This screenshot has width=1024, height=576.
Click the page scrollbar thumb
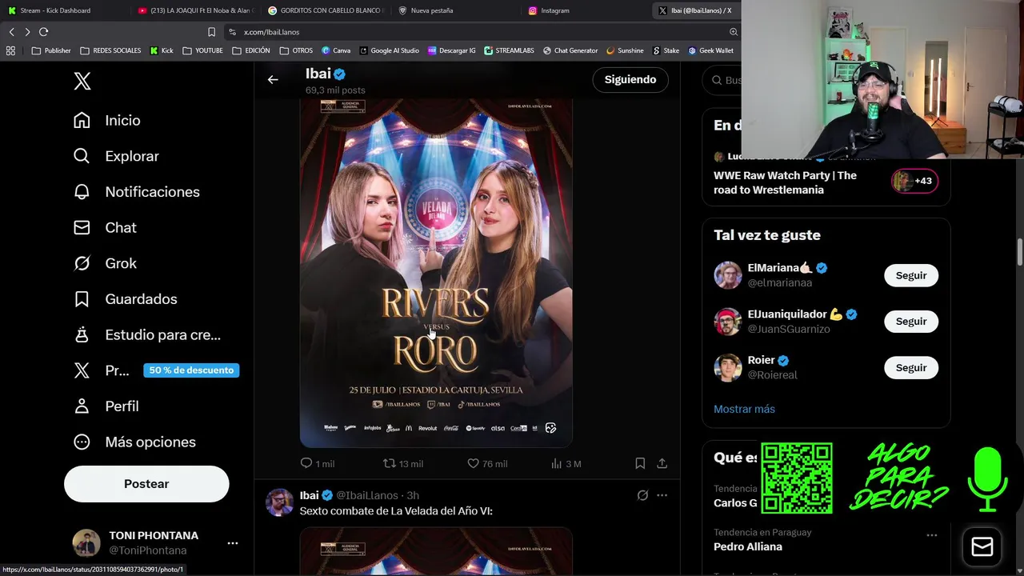click(1020, 251)
